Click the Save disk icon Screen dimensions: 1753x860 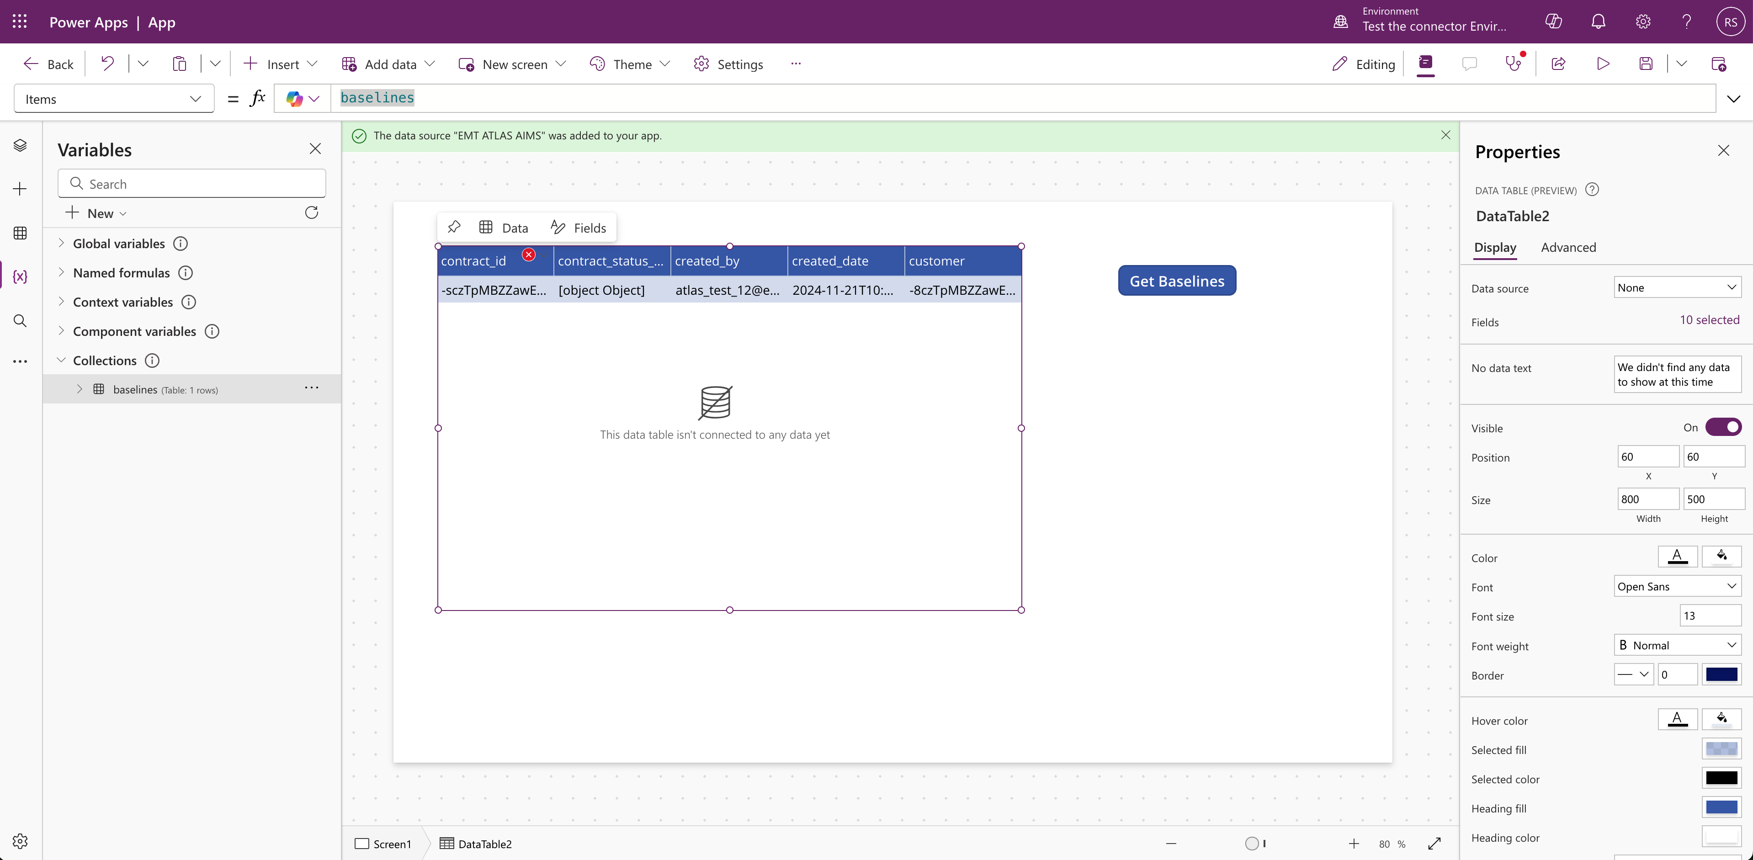click(1646, 64)
